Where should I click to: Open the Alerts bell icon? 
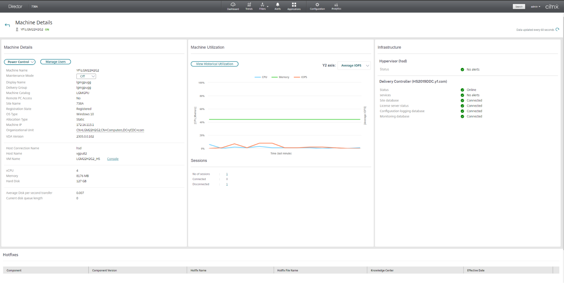(278, 6)
